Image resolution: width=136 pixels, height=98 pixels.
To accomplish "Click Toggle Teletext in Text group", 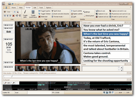I will (44, 14).
